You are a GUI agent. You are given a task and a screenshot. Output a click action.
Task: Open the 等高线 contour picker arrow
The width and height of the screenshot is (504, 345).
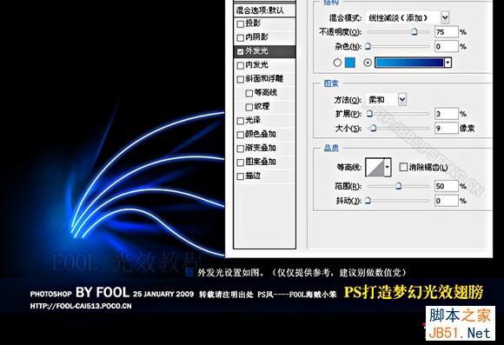pos(388,167)
